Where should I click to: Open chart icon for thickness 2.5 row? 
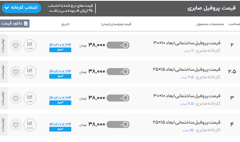click(30, 72)
